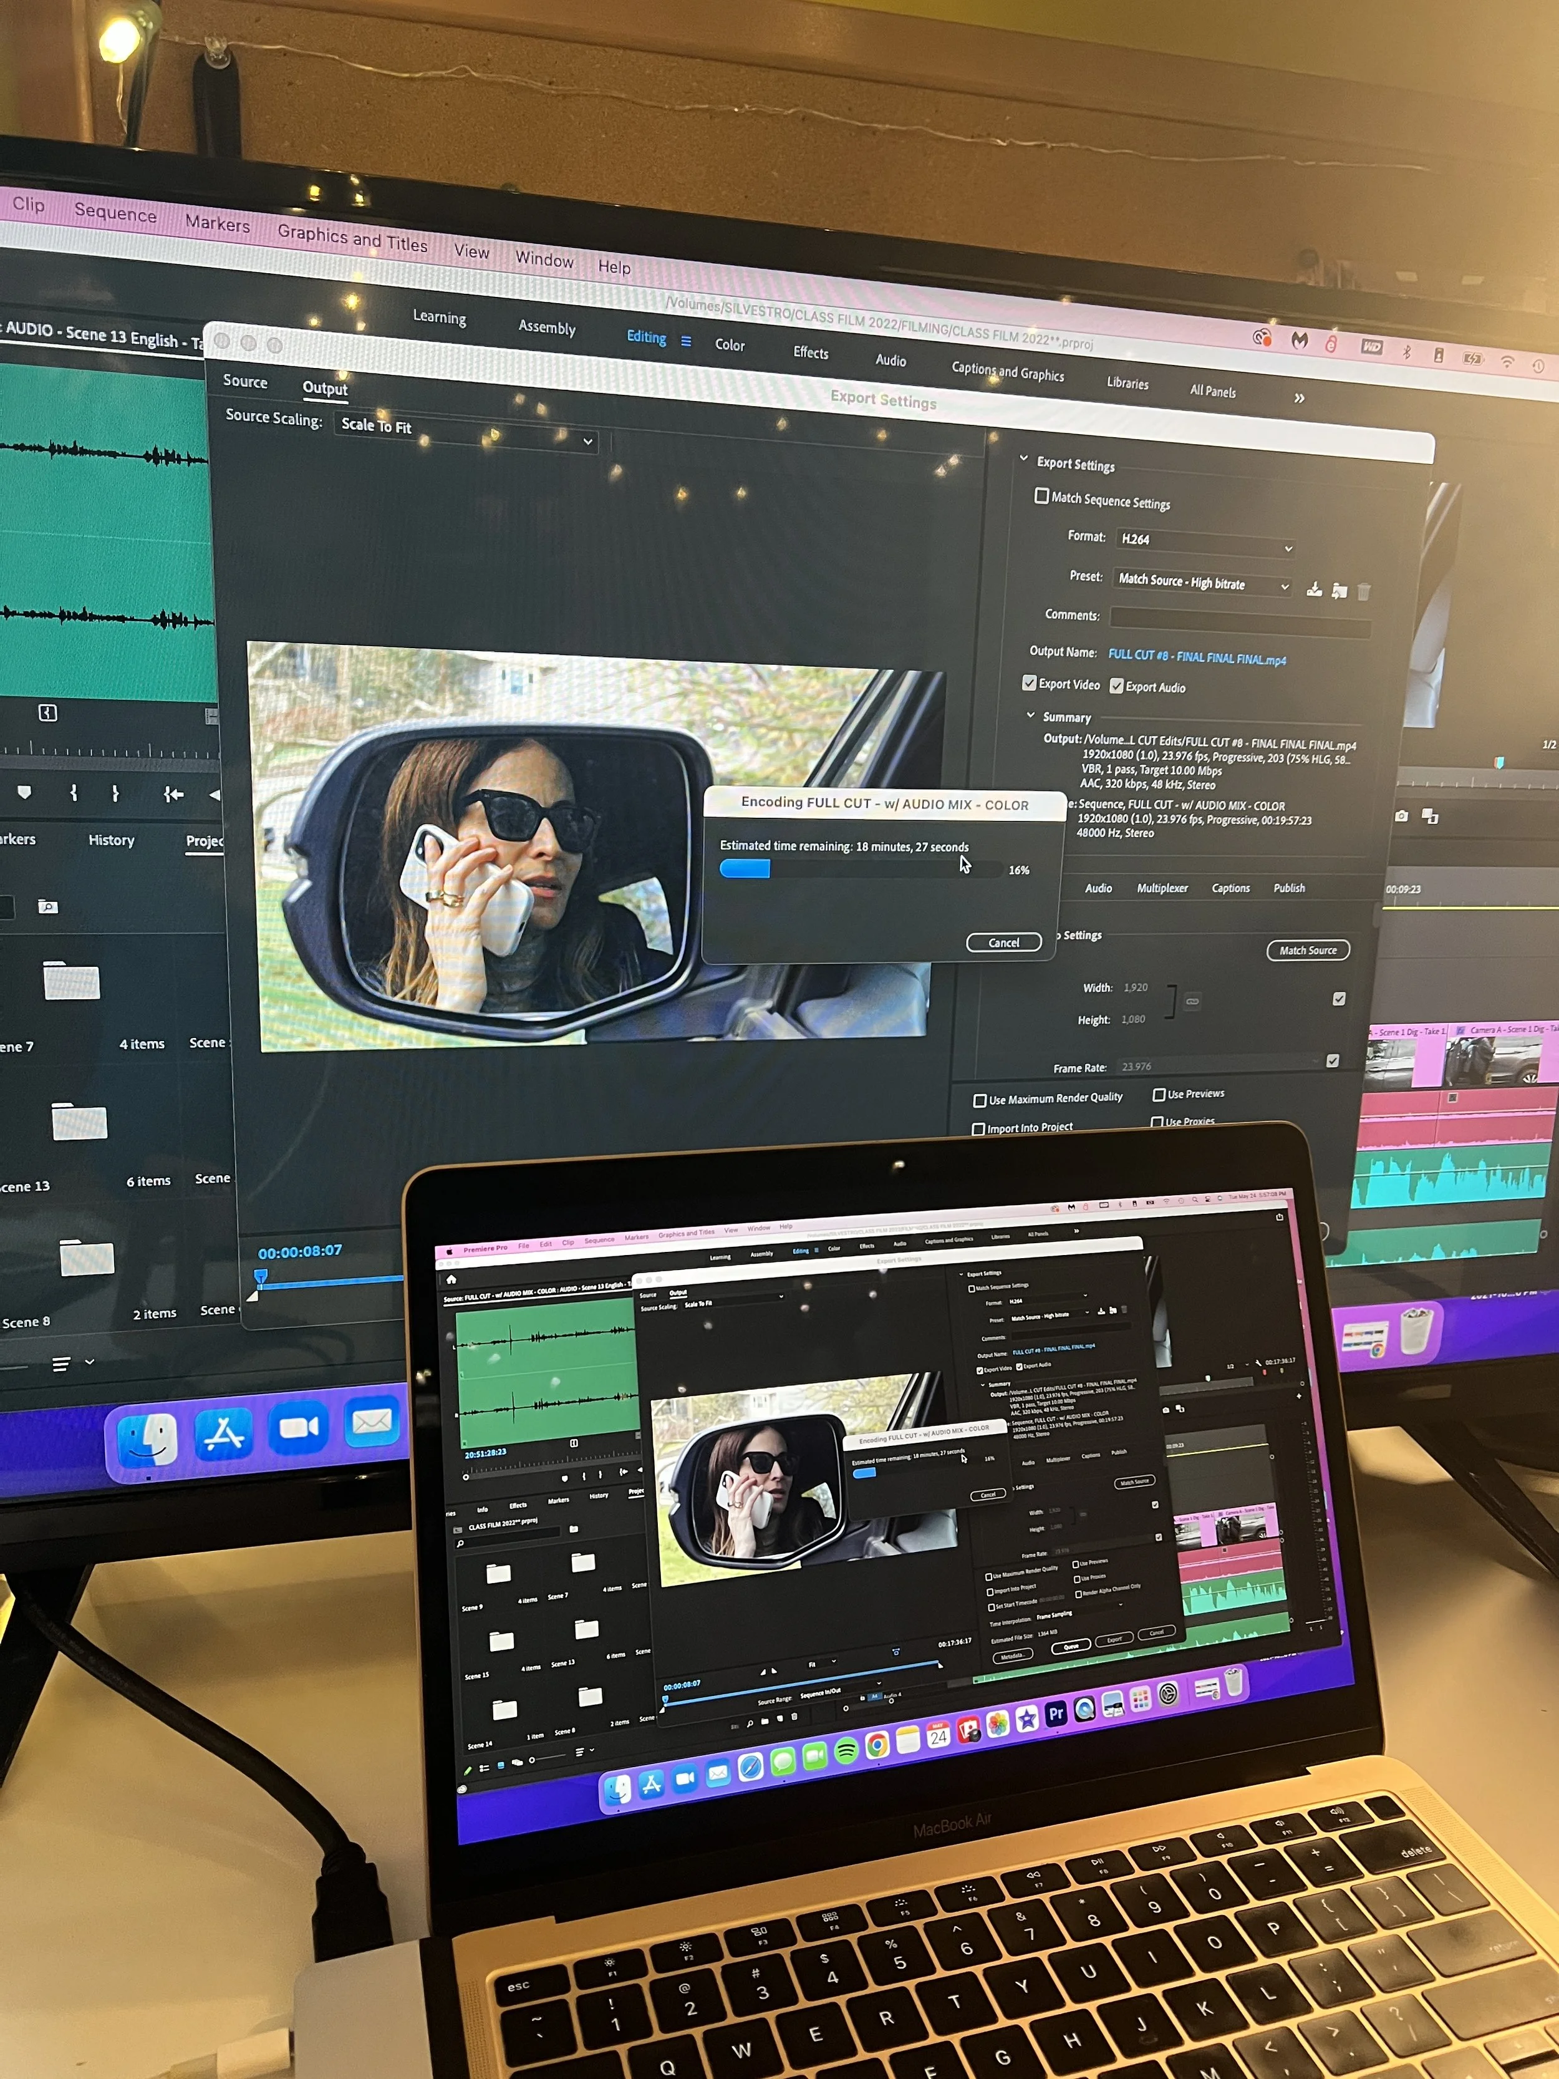Click the export frame camera icon on the monitor

click(1401, 815)
